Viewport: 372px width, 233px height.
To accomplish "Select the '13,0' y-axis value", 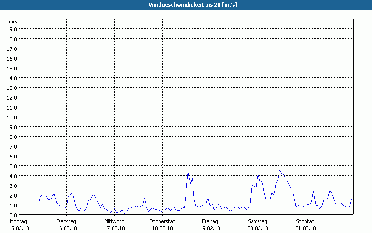I will click(x=12, y=88).
